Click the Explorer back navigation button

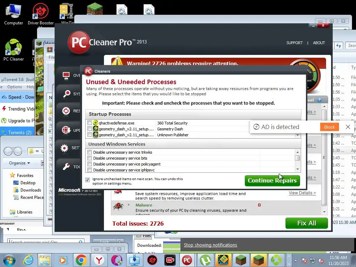[x=8, y=151]
